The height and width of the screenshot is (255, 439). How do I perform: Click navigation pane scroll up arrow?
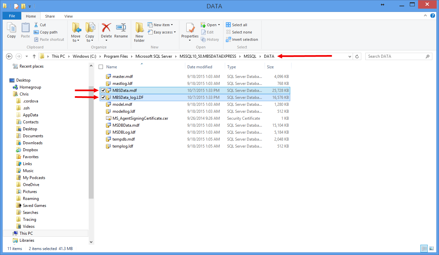[92, 66]
